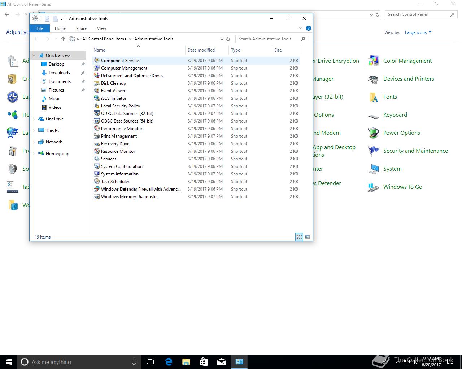Expand This PC tree node
Viewport: 462px width, 369px height.
[34, 130]
